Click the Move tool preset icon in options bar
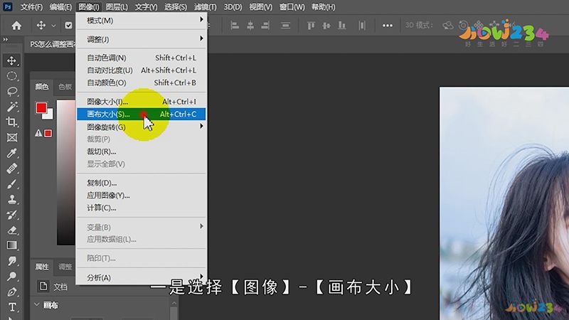 click(x=41, y=25)
